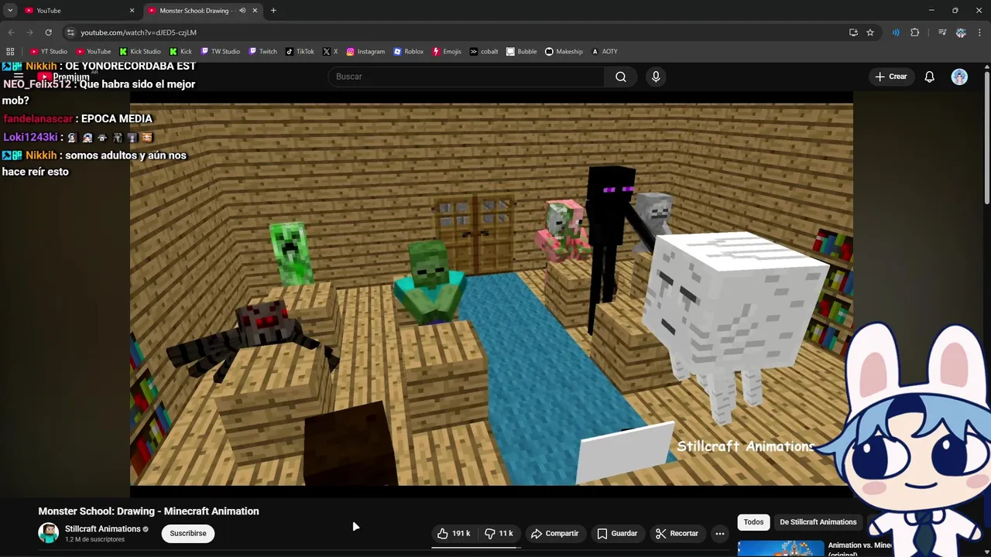991x557 pixels.
Task: Open the apps grid in the bookmarks bar
Action: click(10, 51)
